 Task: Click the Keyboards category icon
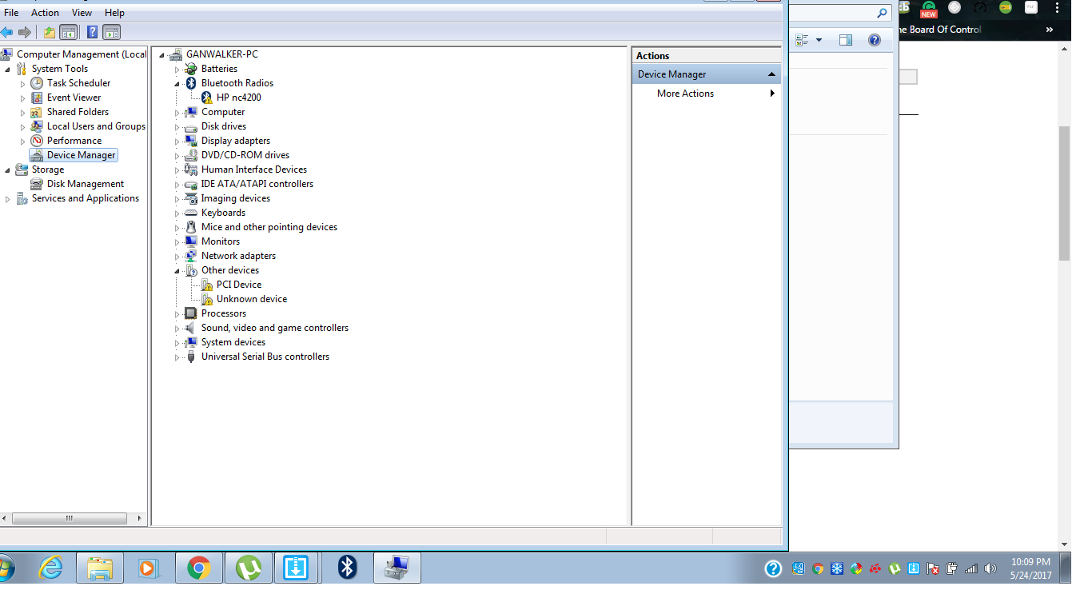[191, 213]
